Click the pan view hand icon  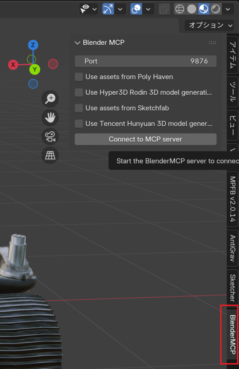click(x=50, y=117)
